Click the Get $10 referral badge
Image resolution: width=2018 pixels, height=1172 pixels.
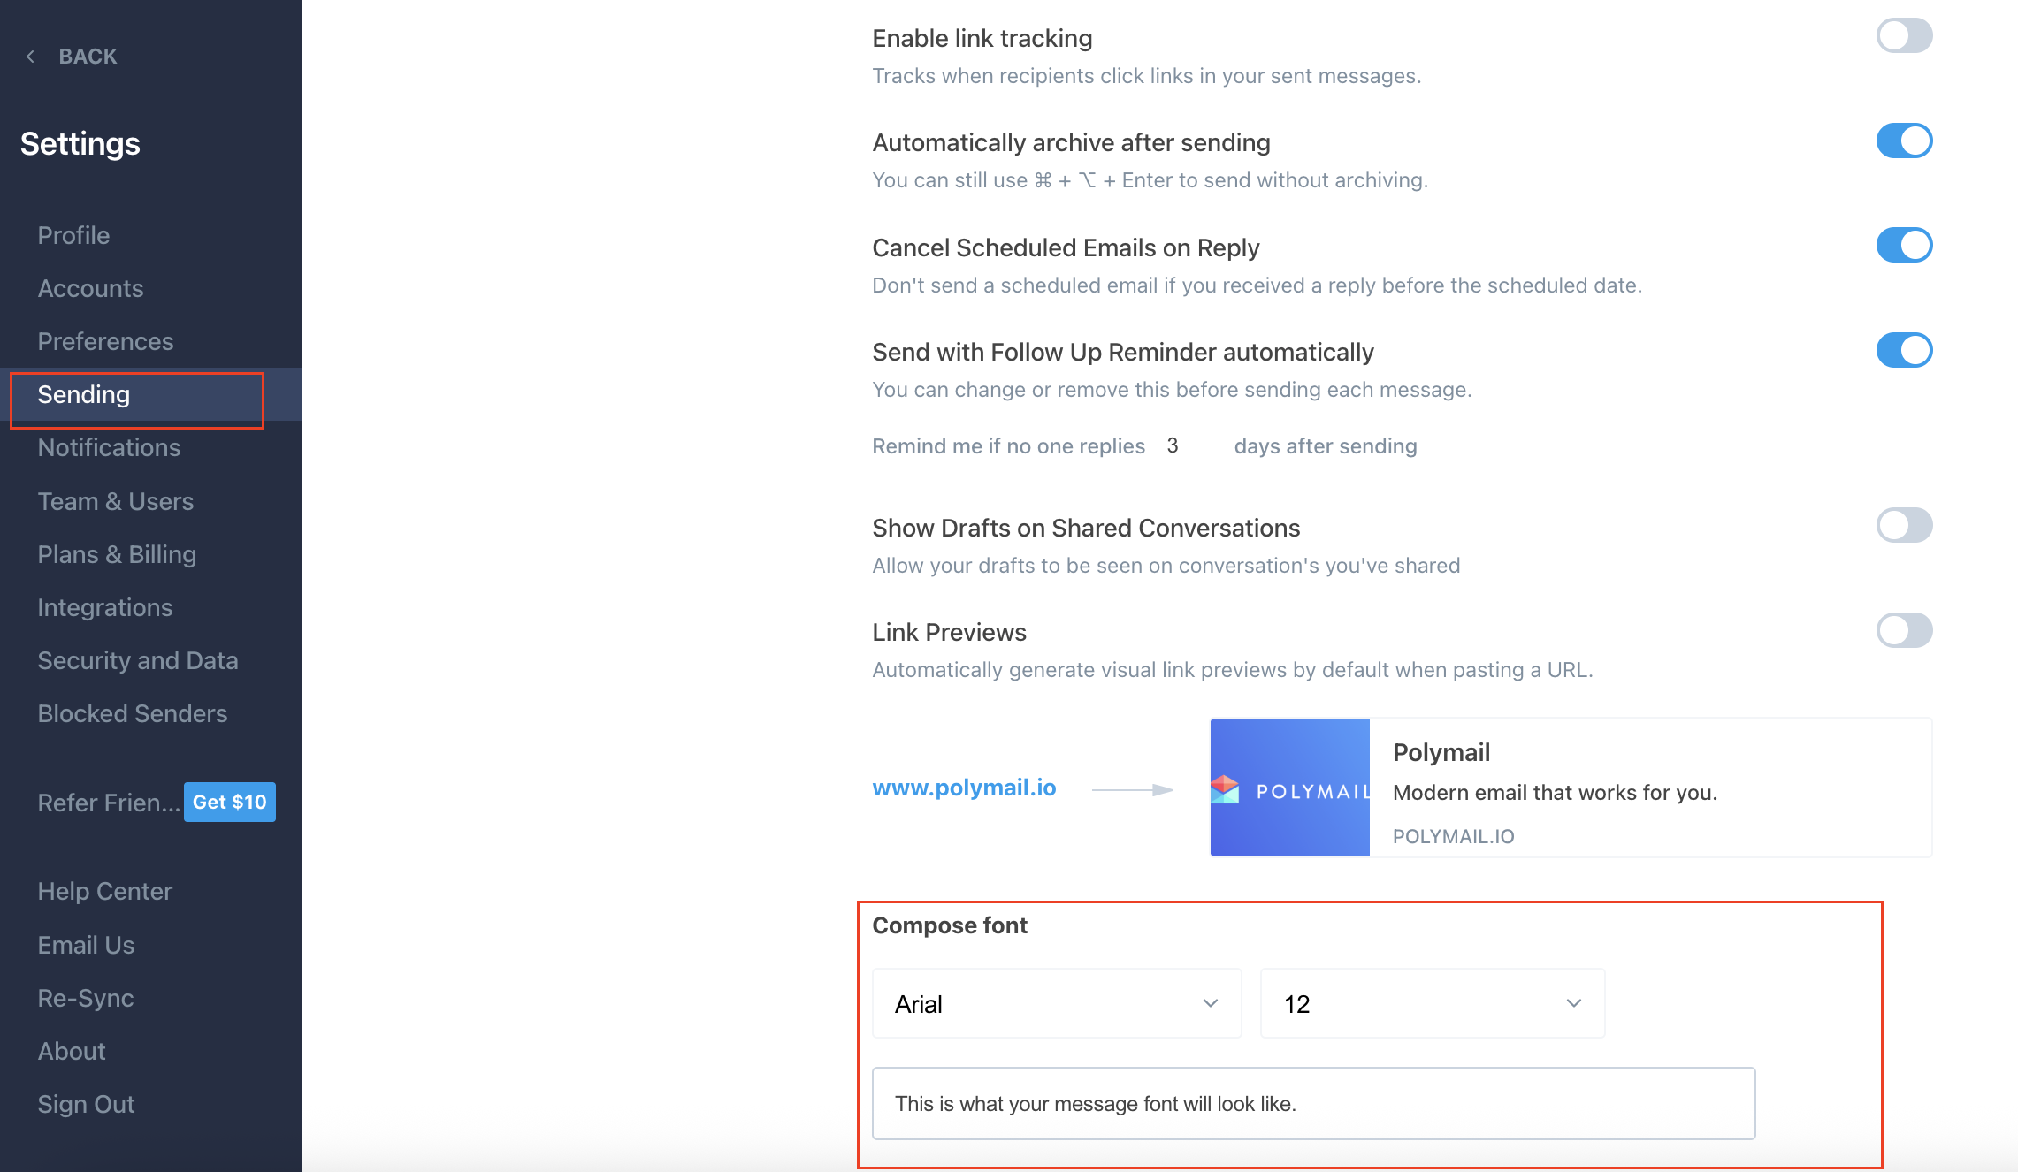click(230, 802)
